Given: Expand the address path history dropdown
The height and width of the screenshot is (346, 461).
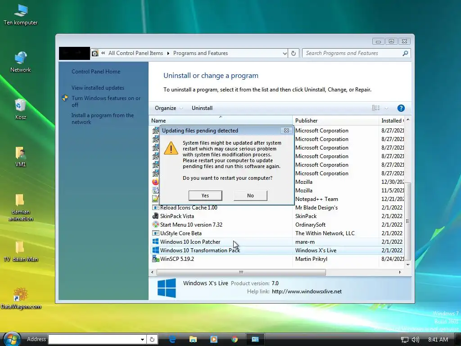Looking at the screenshot, I should tap(285, 53).
